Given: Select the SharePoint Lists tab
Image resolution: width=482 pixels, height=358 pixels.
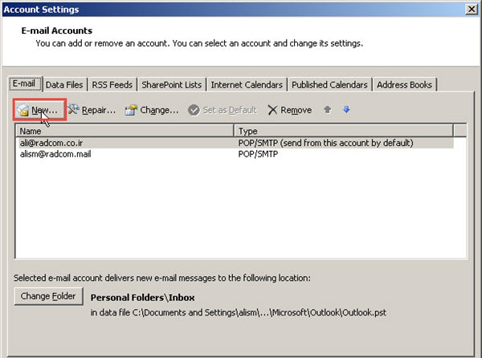Looking at the screenshot, I should coord(172,84).
